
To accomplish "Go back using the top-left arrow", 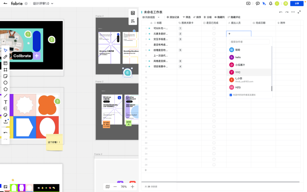I will click(x=5, y=3).
